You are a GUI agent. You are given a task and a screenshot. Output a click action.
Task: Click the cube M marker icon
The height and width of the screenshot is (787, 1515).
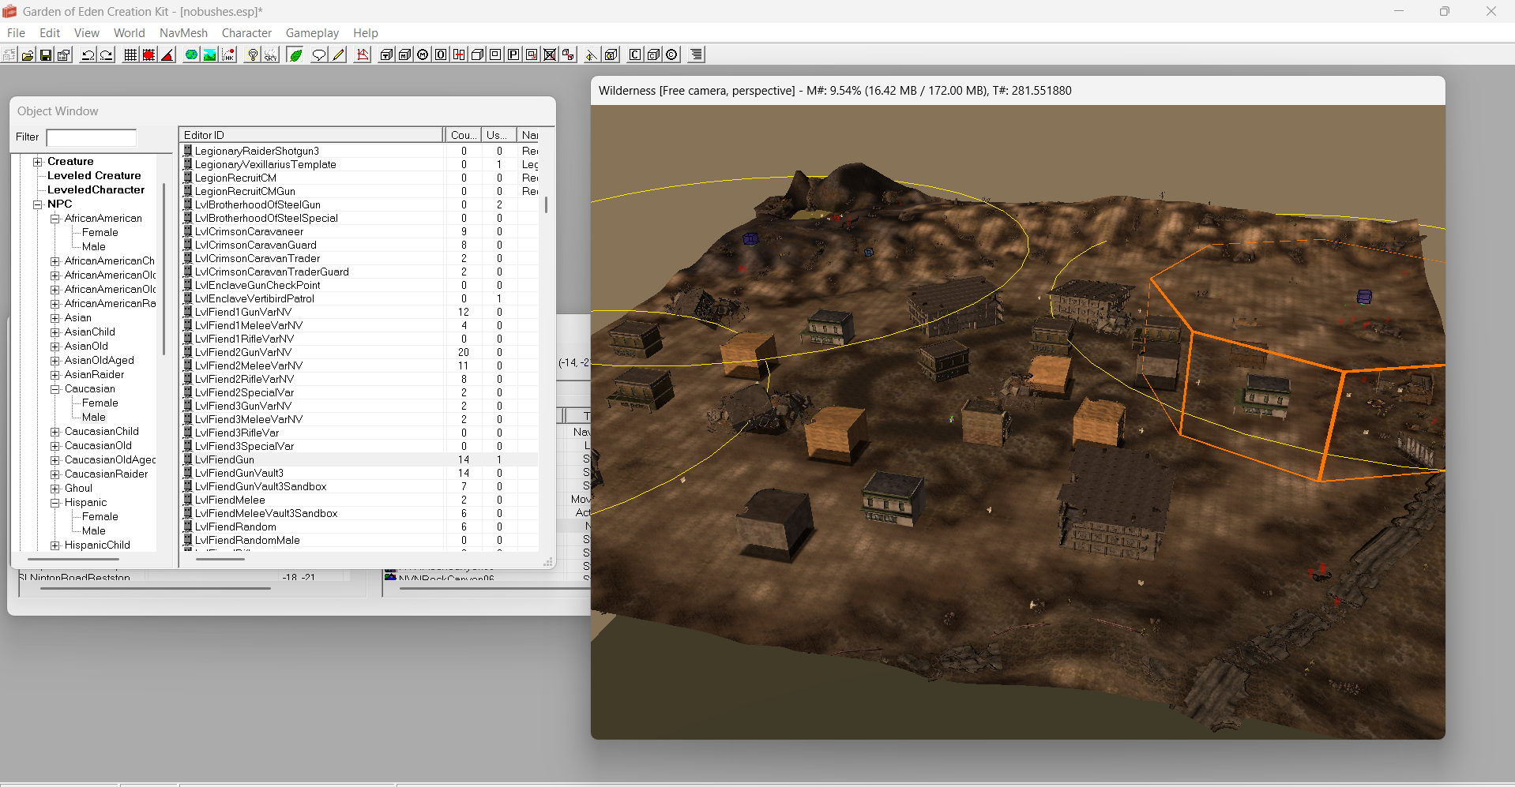point(404,54)
